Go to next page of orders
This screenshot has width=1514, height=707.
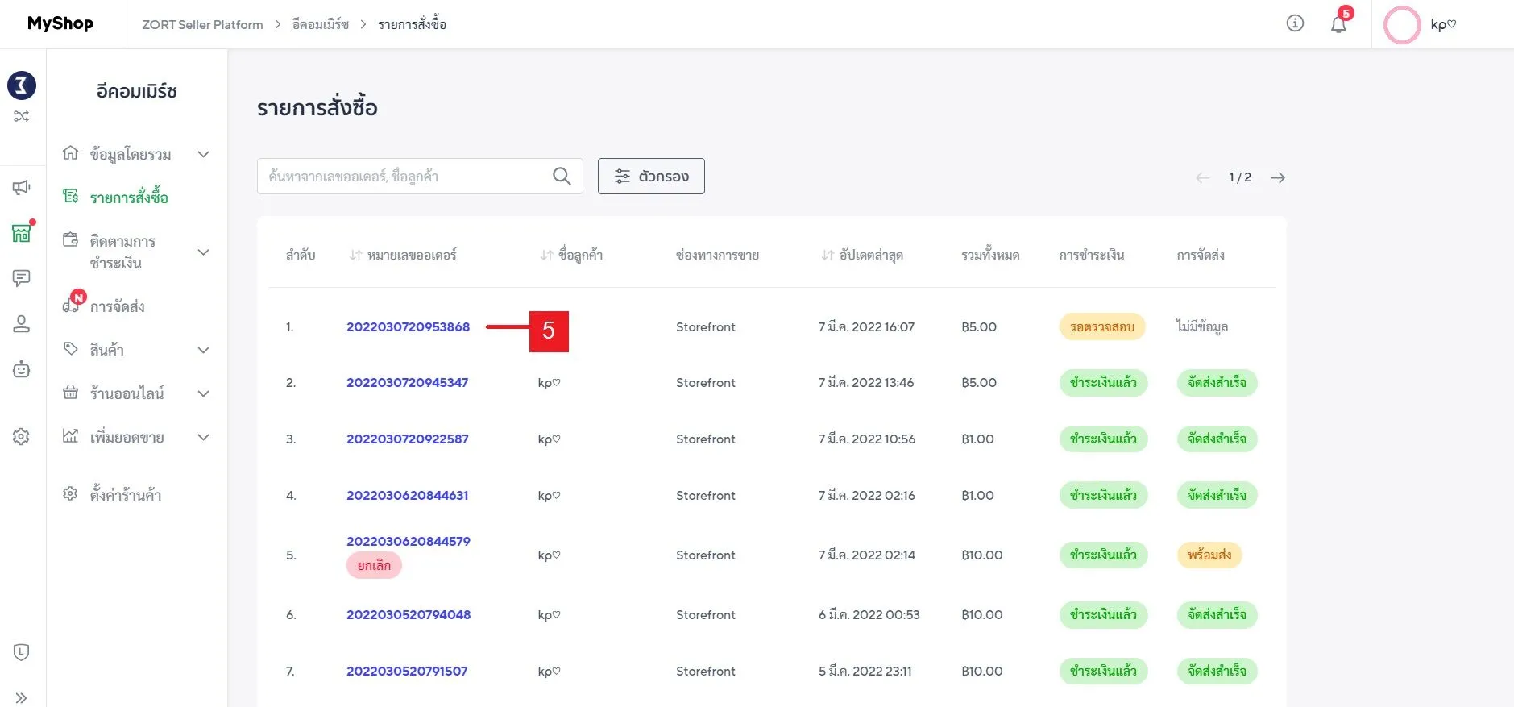click(1278, 177)
